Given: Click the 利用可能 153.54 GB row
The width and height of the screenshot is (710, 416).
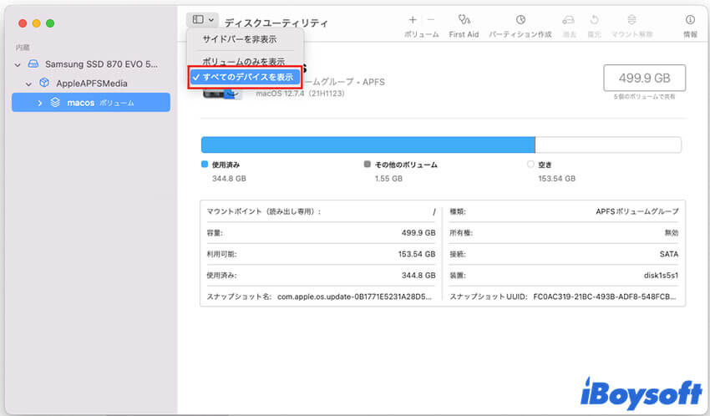Looking at the screenshot, I should point(321,254).
